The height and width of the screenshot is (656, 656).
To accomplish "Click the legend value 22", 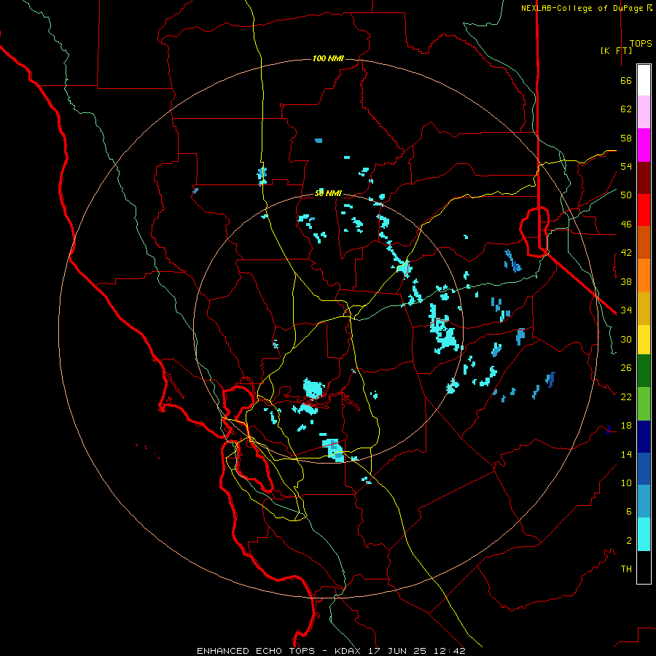I will click(626, 397).
